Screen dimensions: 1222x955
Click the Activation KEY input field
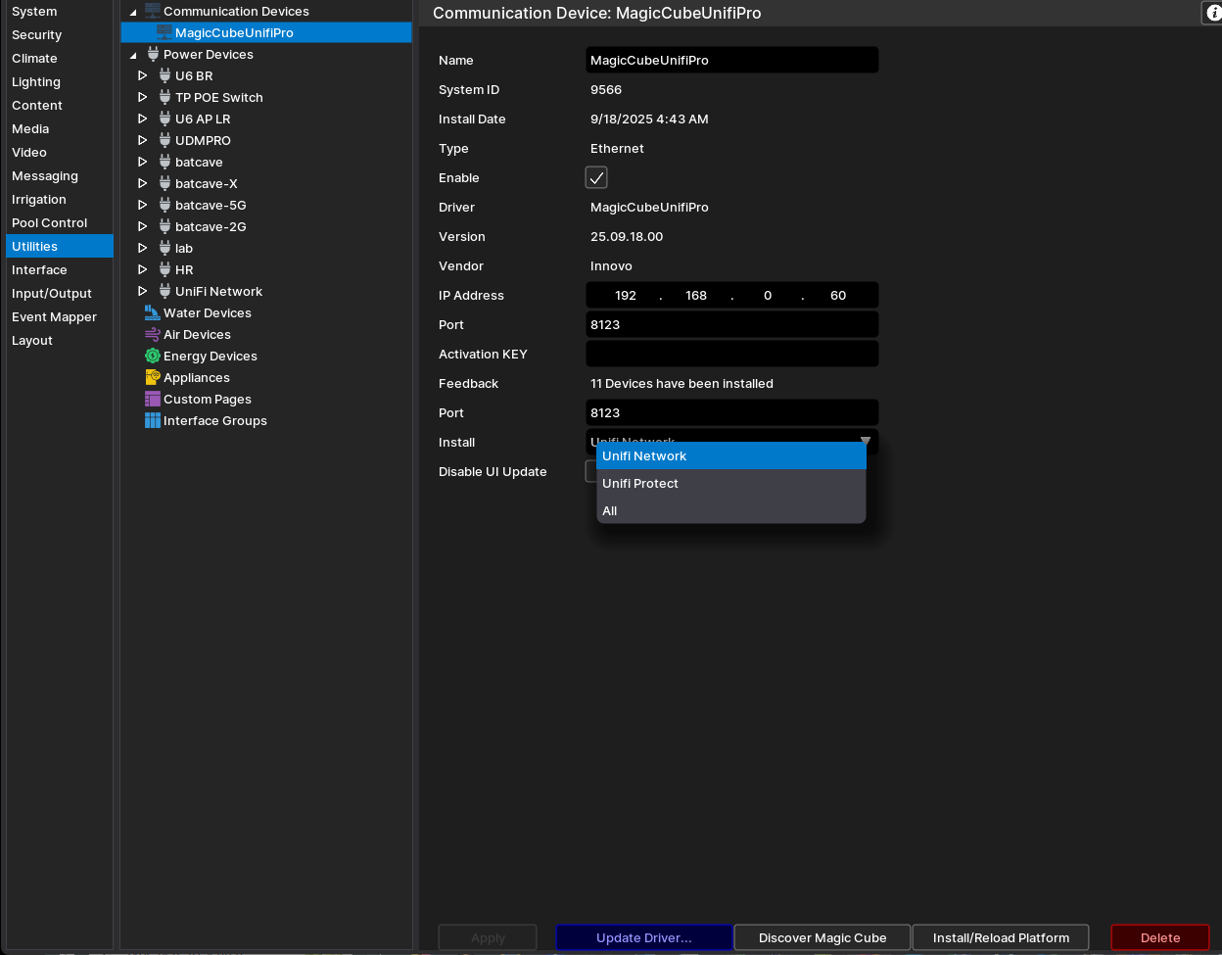[731, 354]
